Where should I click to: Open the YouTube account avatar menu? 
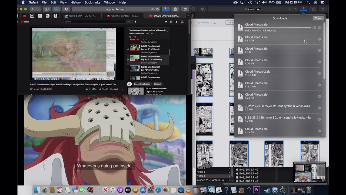point(182,22)
